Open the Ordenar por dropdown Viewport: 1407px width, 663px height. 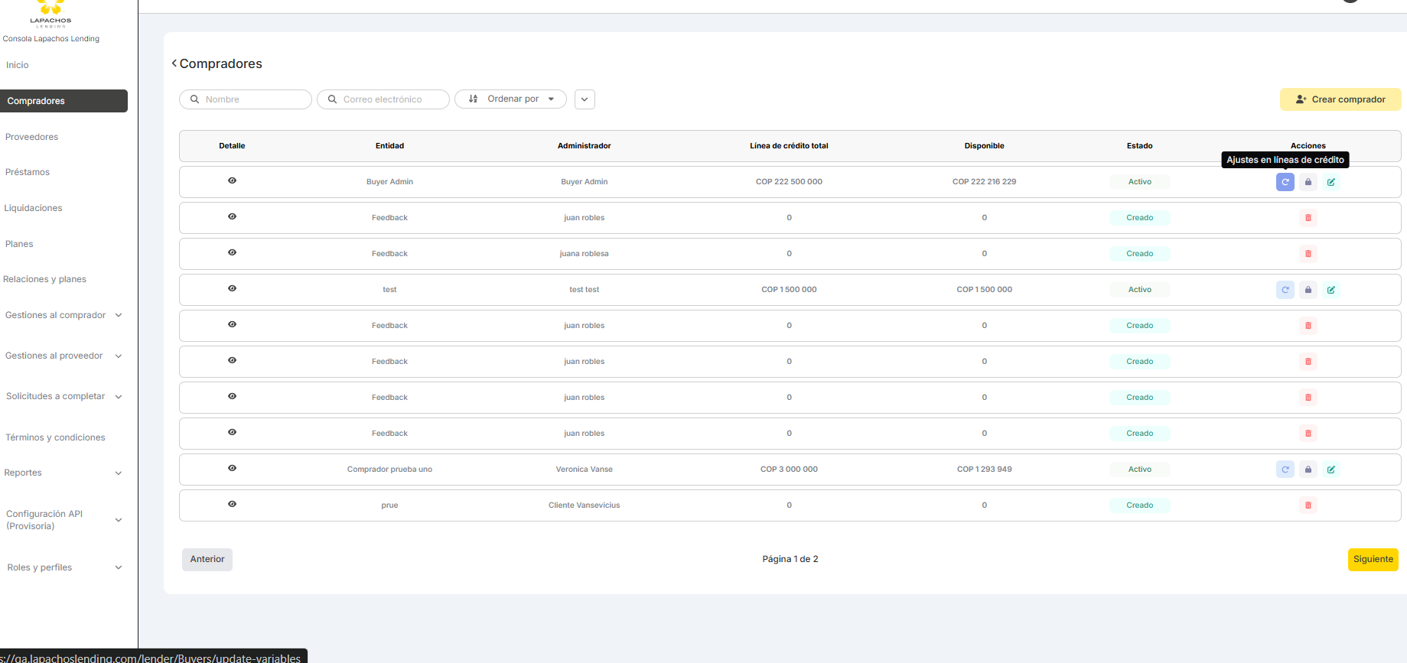pyautogui.click(x=510, y=99)
